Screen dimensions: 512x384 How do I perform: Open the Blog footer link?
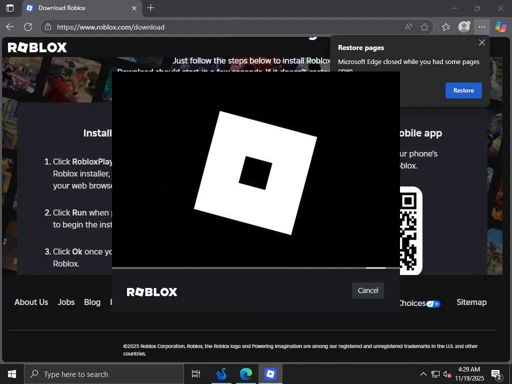point(92,302)
